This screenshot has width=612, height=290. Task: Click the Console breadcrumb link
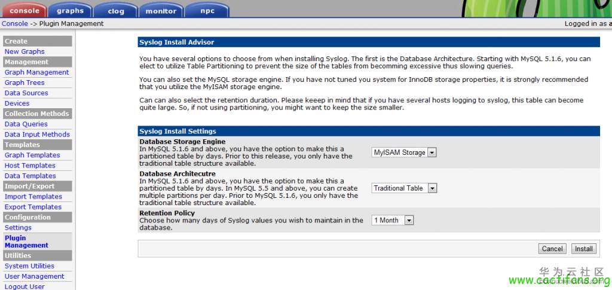(15, 23)
